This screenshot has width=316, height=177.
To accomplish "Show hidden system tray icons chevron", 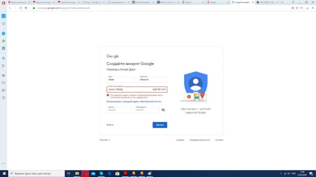I will 281,174.
